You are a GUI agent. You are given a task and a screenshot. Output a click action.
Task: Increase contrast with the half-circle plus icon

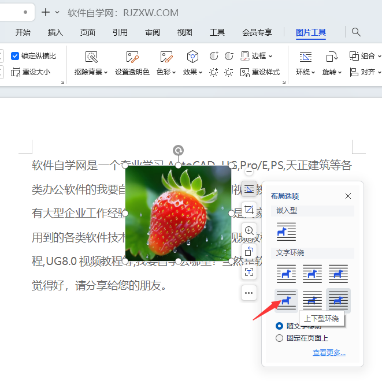214,56
